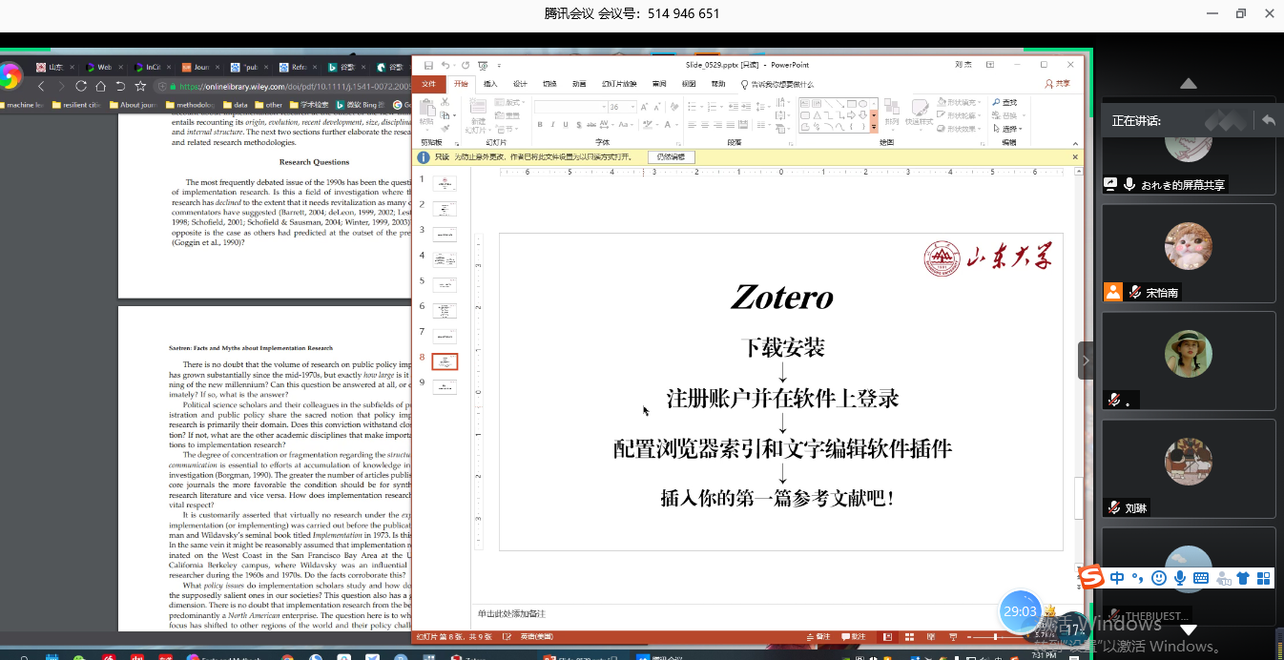The image size is (1284, 660).
Task: Switch to the 'InCit' browser tab
Action: point(153,67)
